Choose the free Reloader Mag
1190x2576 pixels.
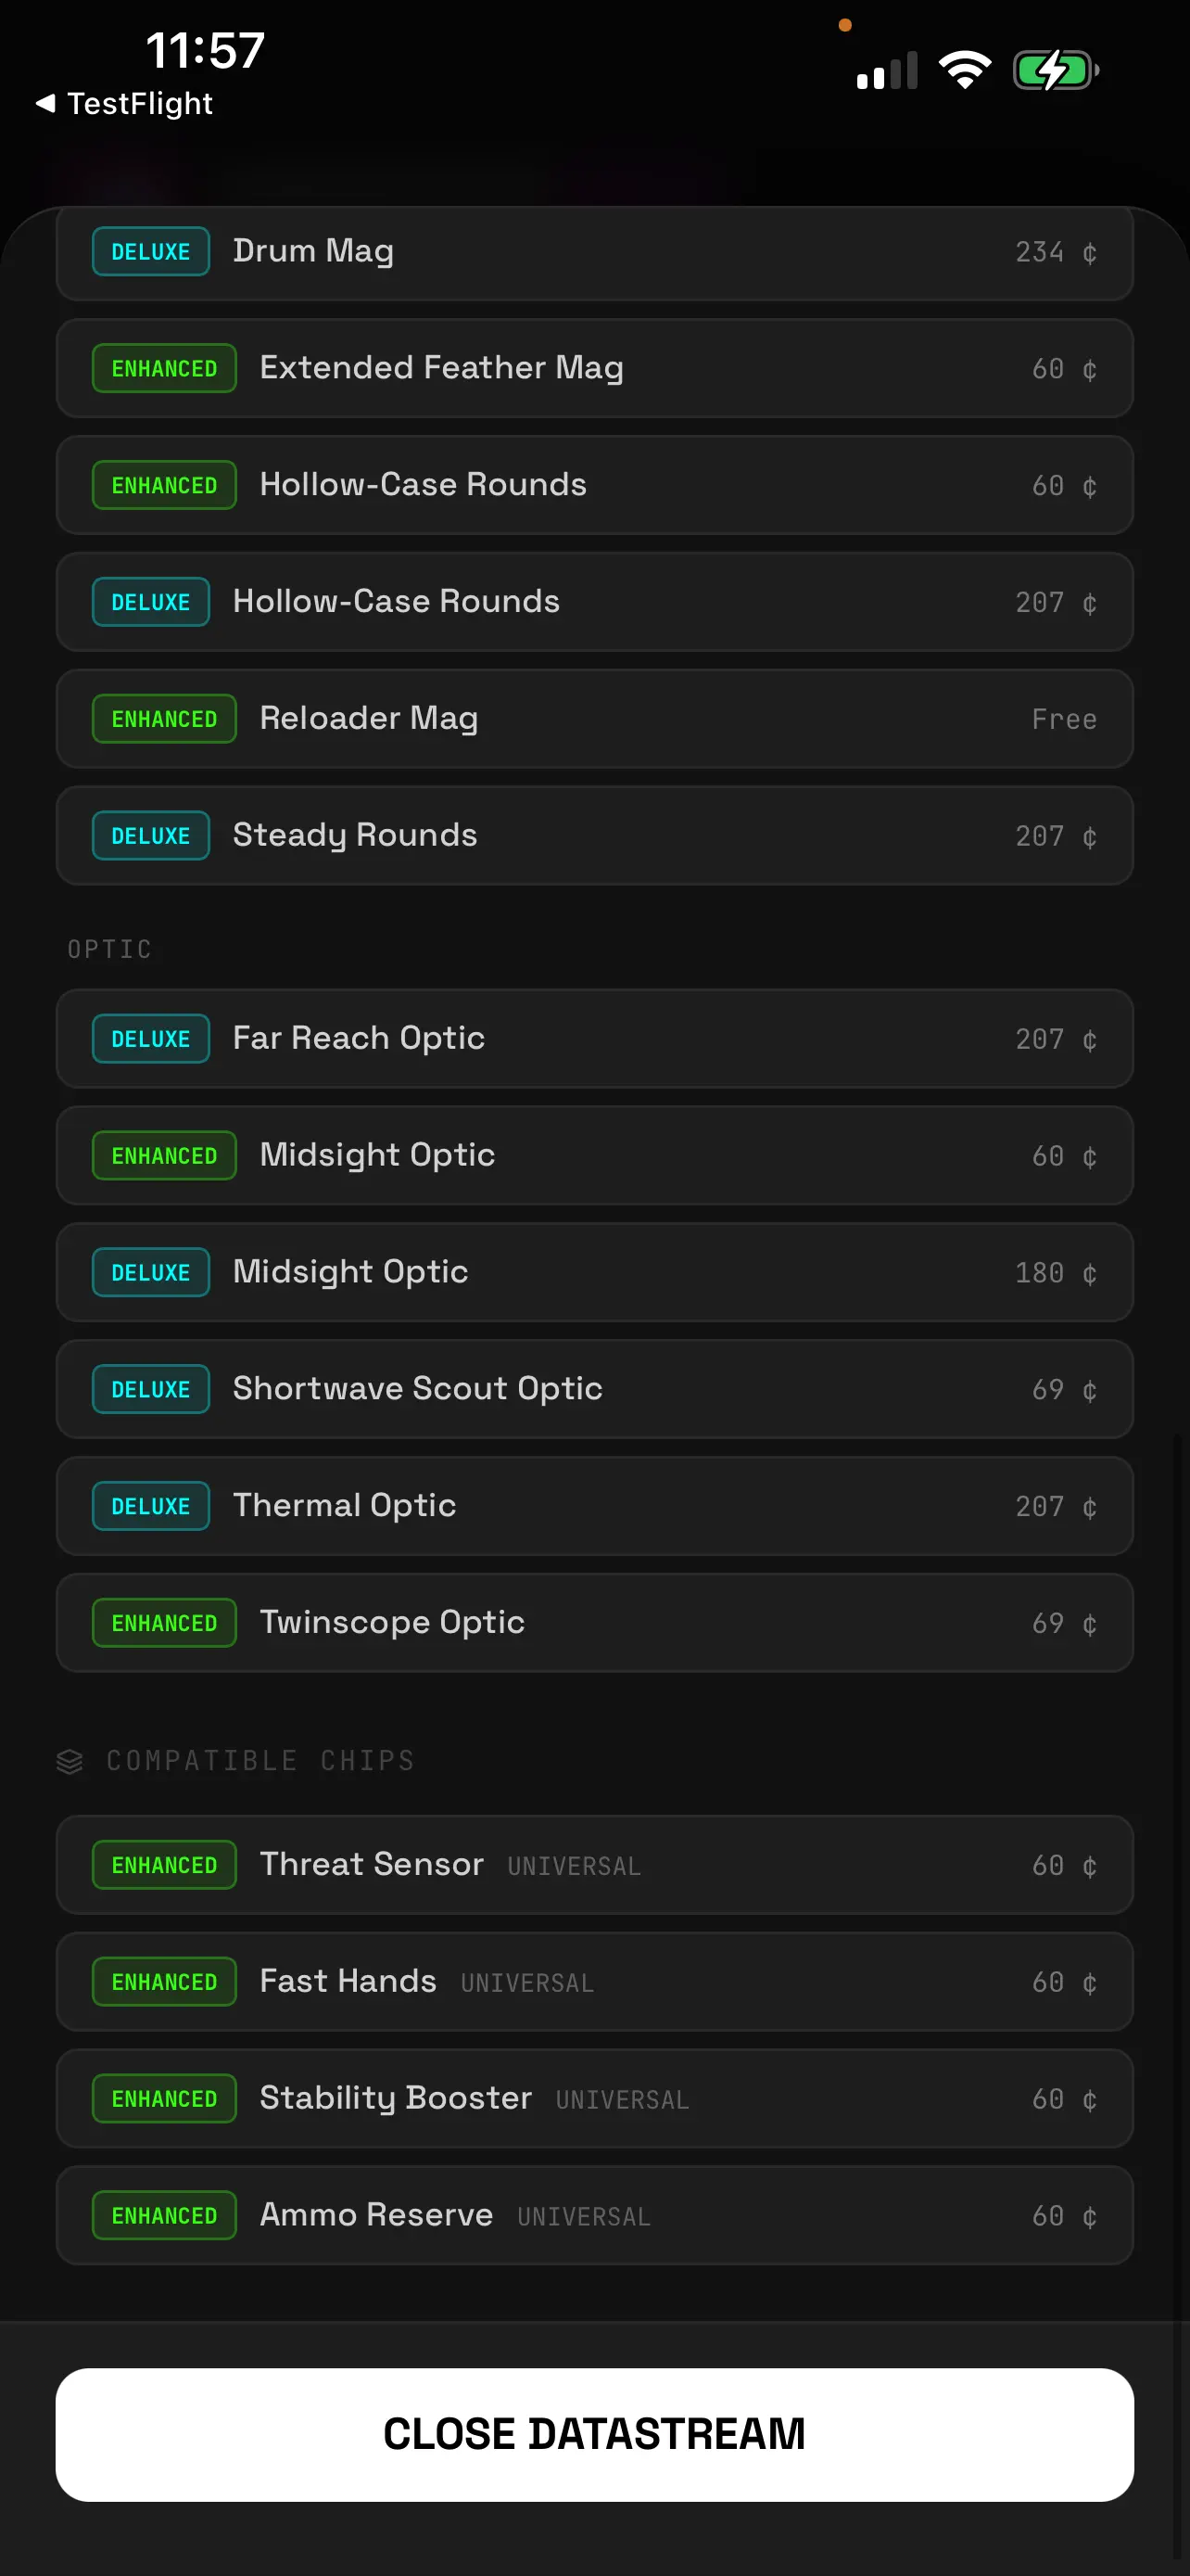point(594,719)
